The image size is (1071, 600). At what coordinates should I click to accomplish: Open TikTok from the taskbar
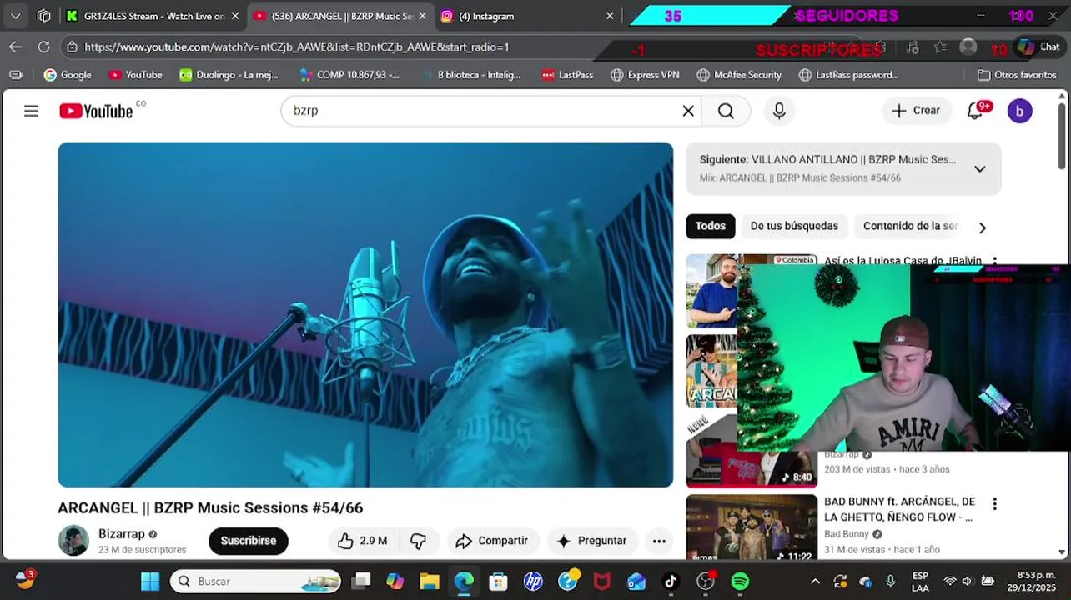671,581
